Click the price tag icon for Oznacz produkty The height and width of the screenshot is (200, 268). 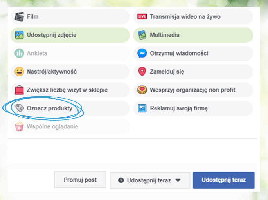[x=19, y=108]
